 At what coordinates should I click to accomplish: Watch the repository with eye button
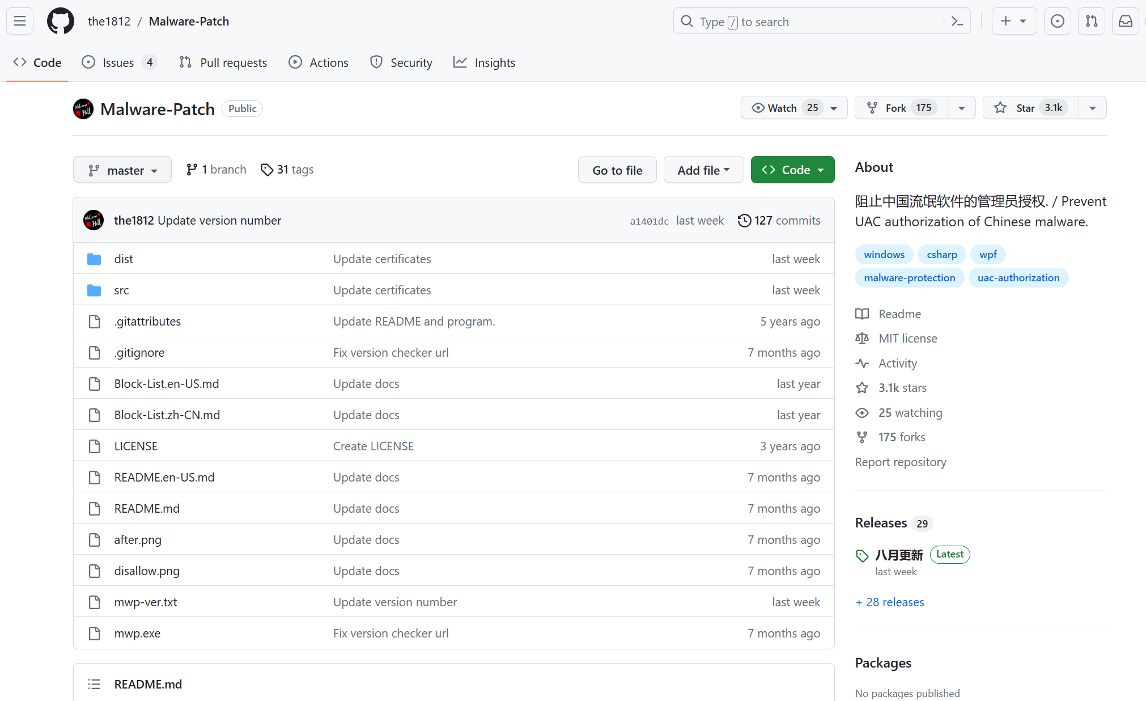click(784, 108)
